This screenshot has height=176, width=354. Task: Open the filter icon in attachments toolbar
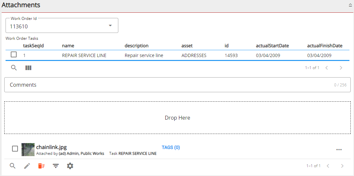[x=56, y=166]
